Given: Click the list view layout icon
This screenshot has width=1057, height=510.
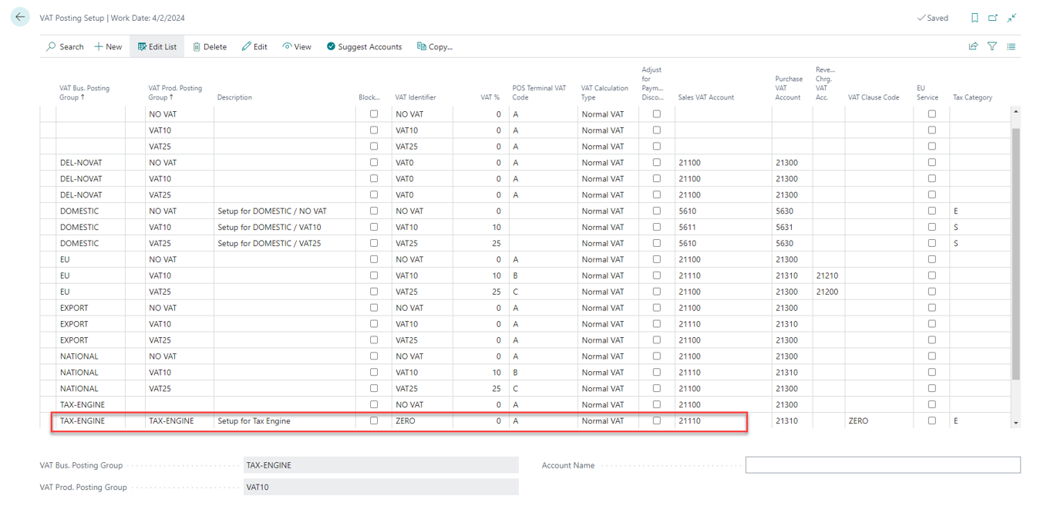Looking at the screenshot, I should click(1012, 46).
